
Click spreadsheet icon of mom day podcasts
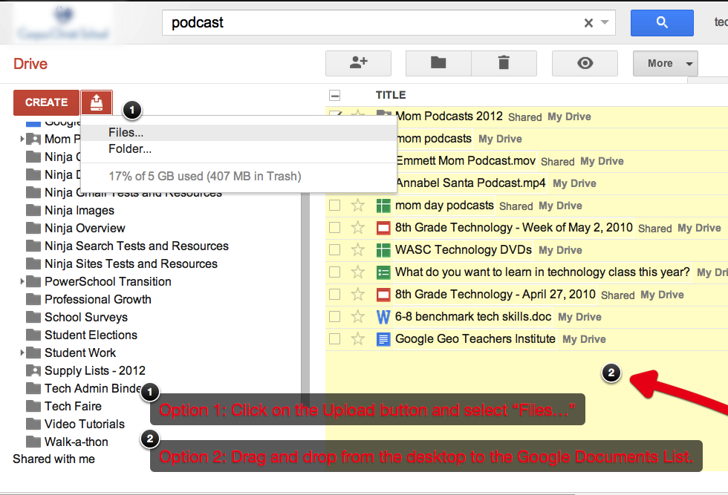[x=383, y=206]
